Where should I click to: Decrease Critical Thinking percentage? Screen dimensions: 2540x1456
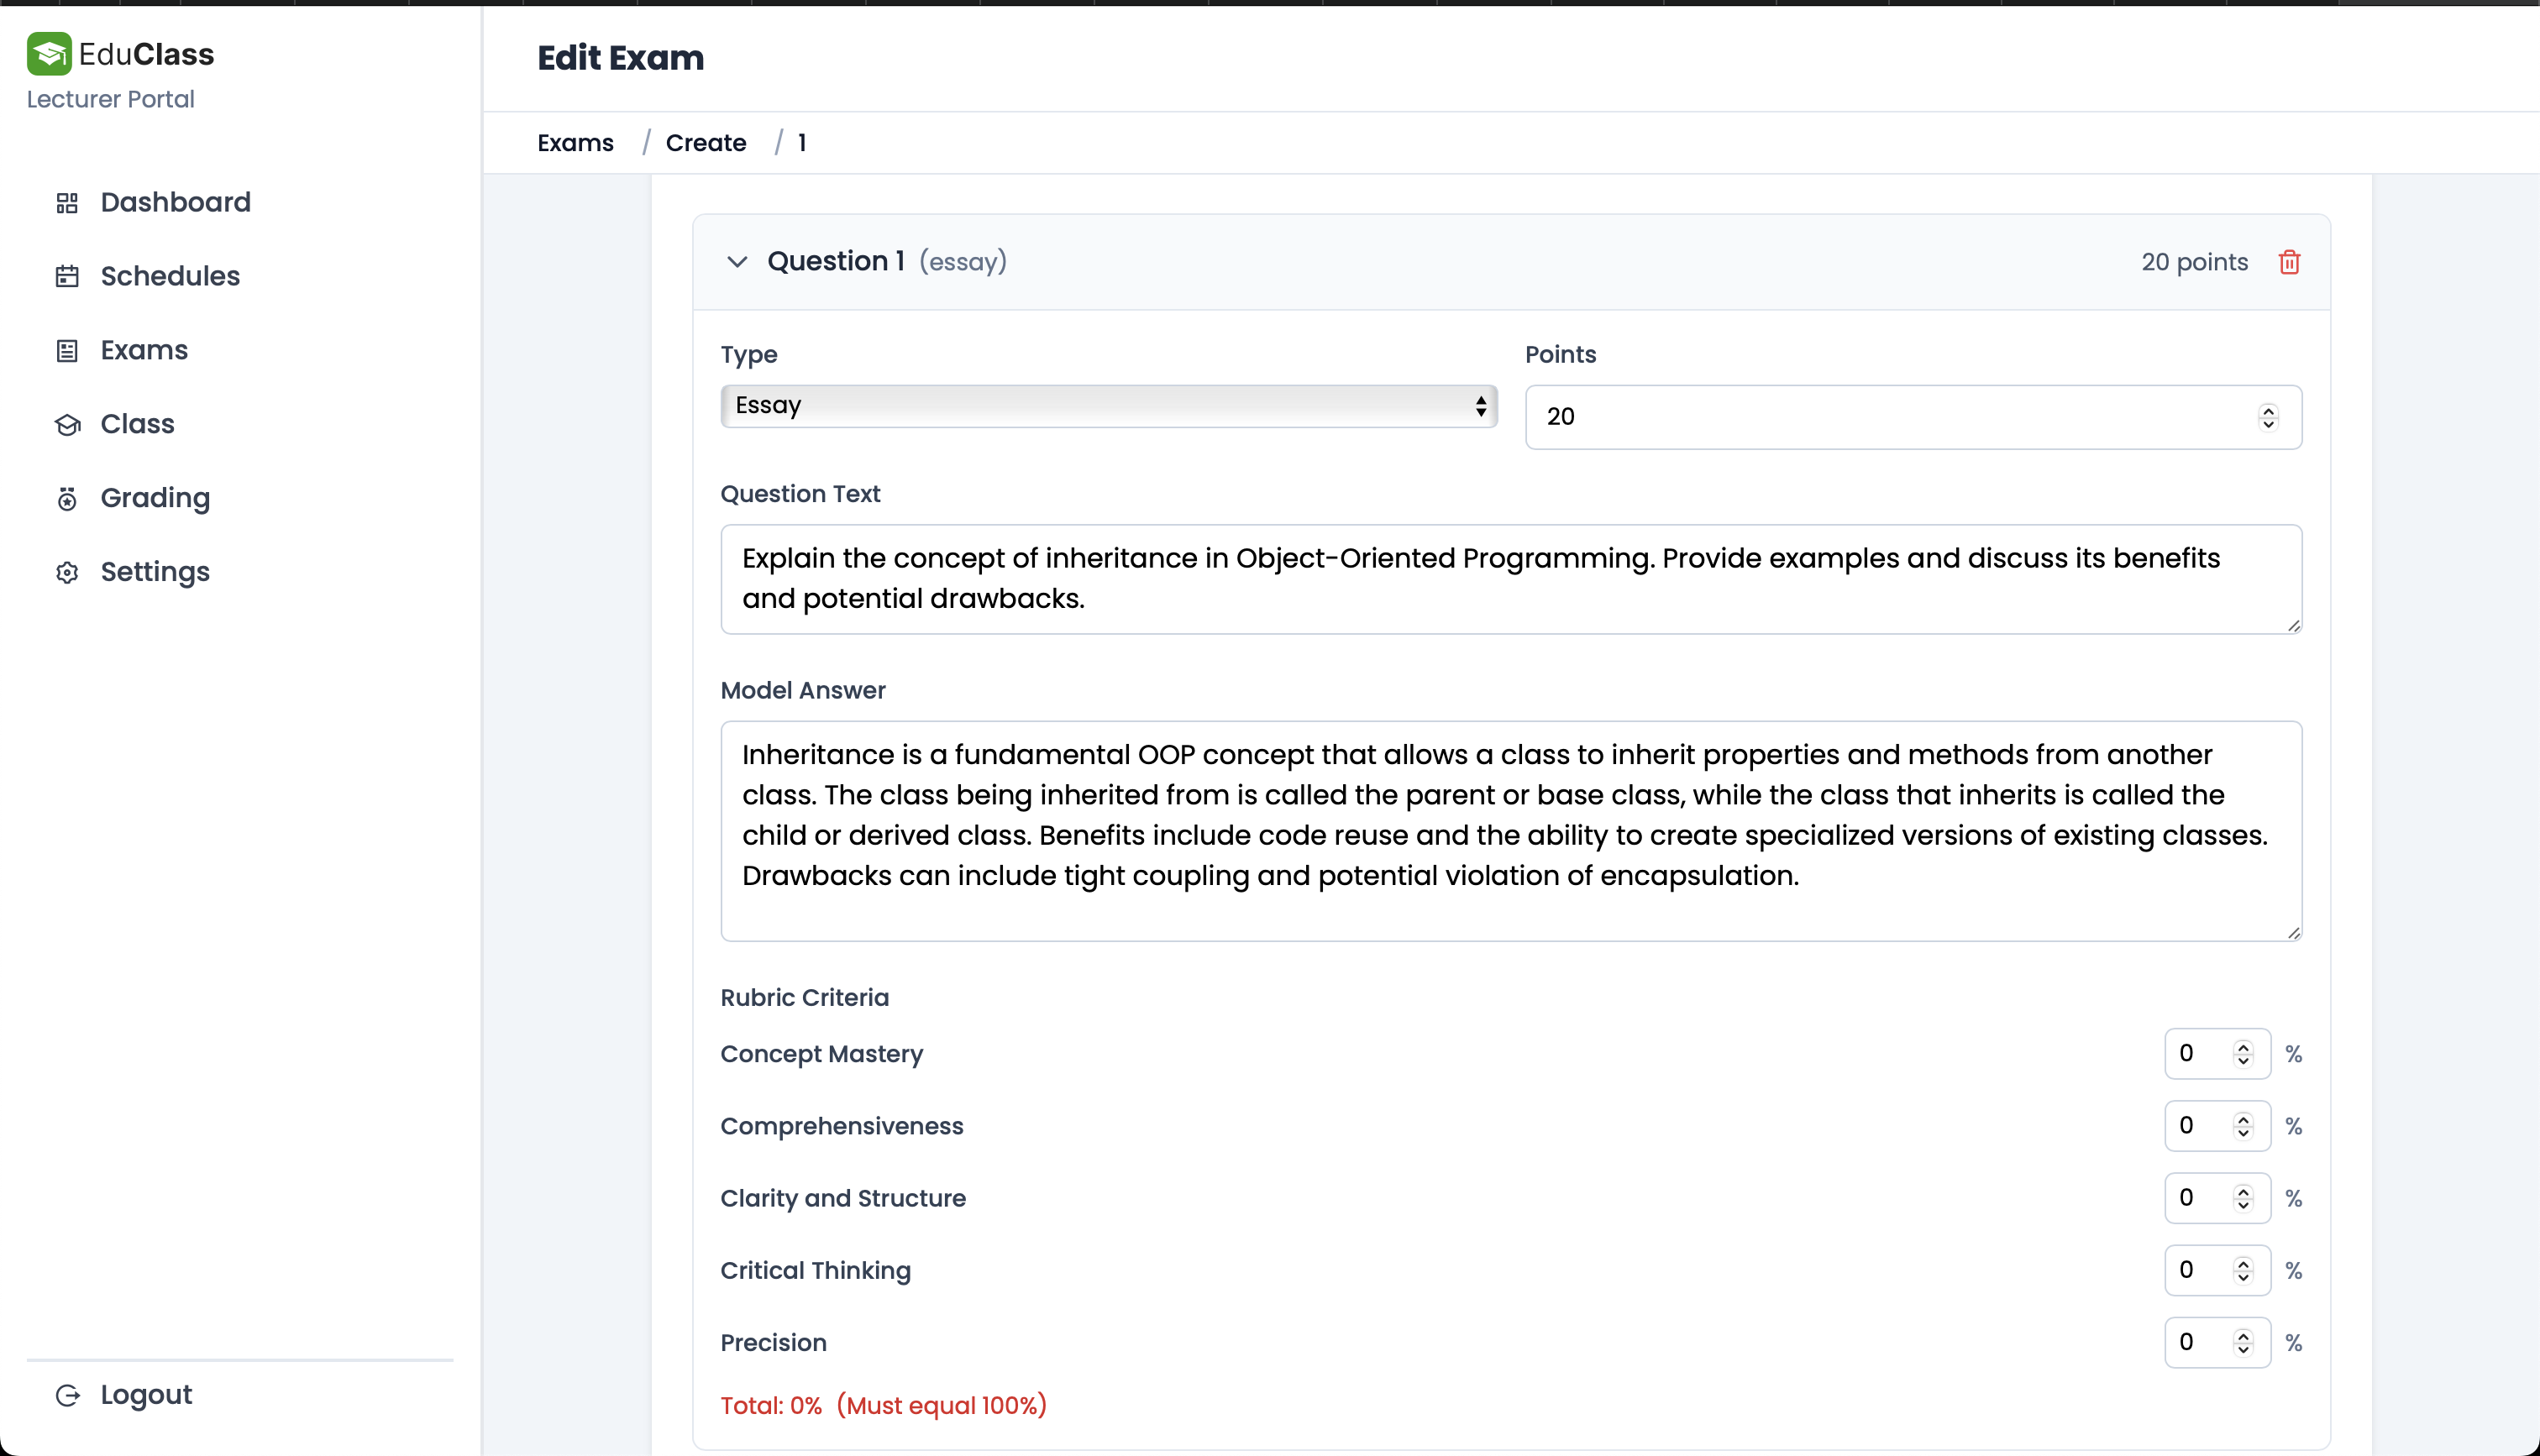point(2244,1277)
